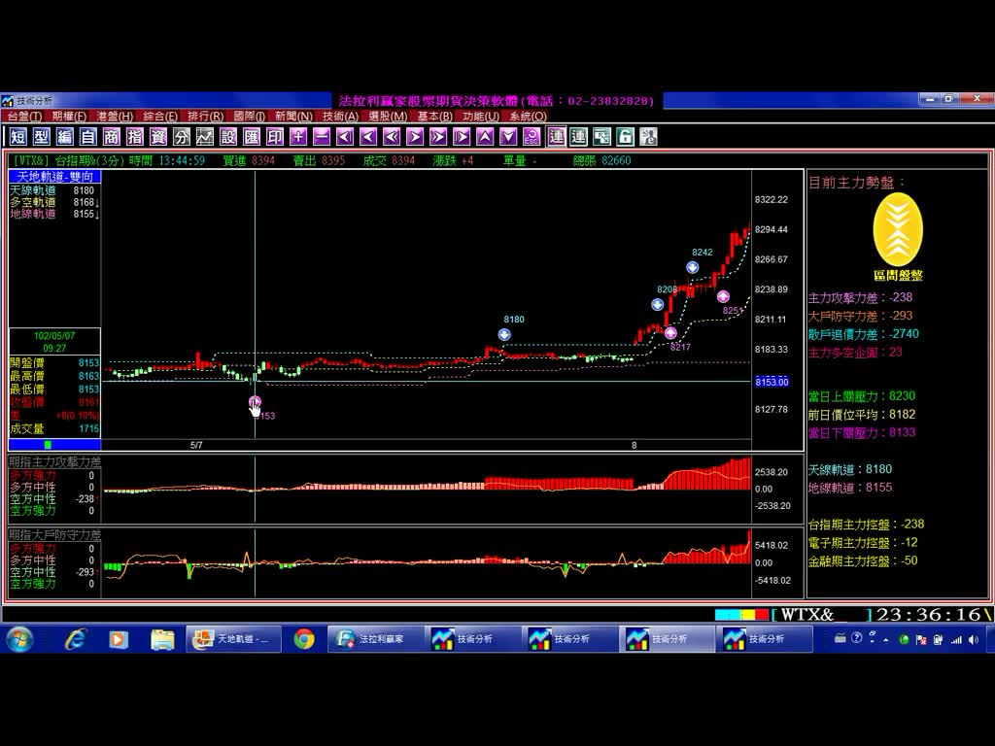Toggle the green 連 toolbar button
The image size is (995, 746).
coord(578,136)
